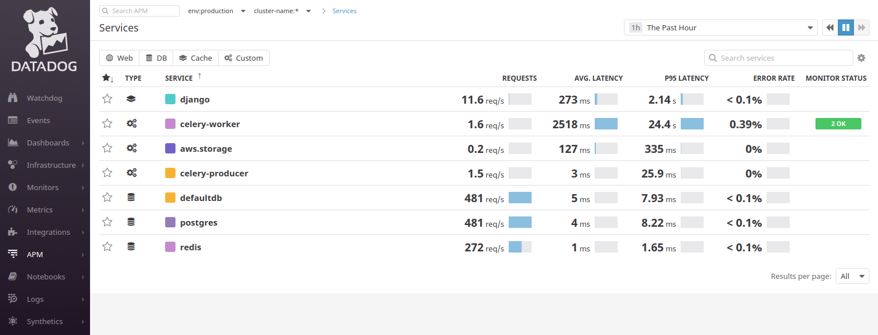
Task: Sort table by ERROR RATE column
Action: (x=774, y=78)
